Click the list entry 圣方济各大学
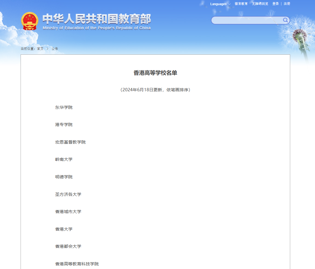 tap(68, 194)
